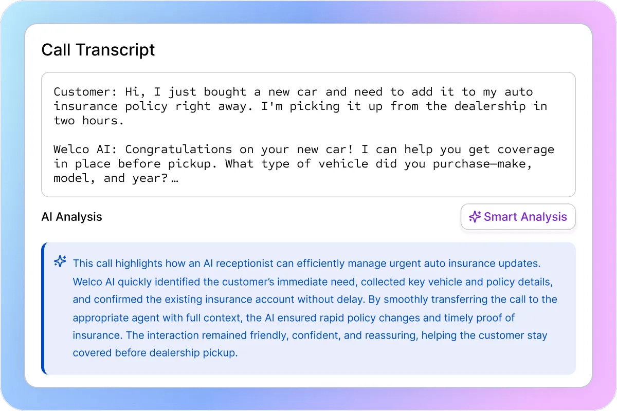Click the sparkle icon beside the analysis summary
Viewport: 617px width, 411px height.
(x=60, y=261)
